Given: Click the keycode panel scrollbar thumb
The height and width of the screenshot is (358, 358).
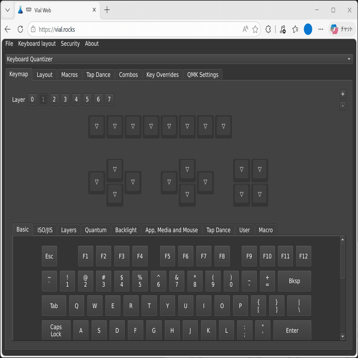Looking at the screenshot, I should pyautogui.click(x=342, y=261).
